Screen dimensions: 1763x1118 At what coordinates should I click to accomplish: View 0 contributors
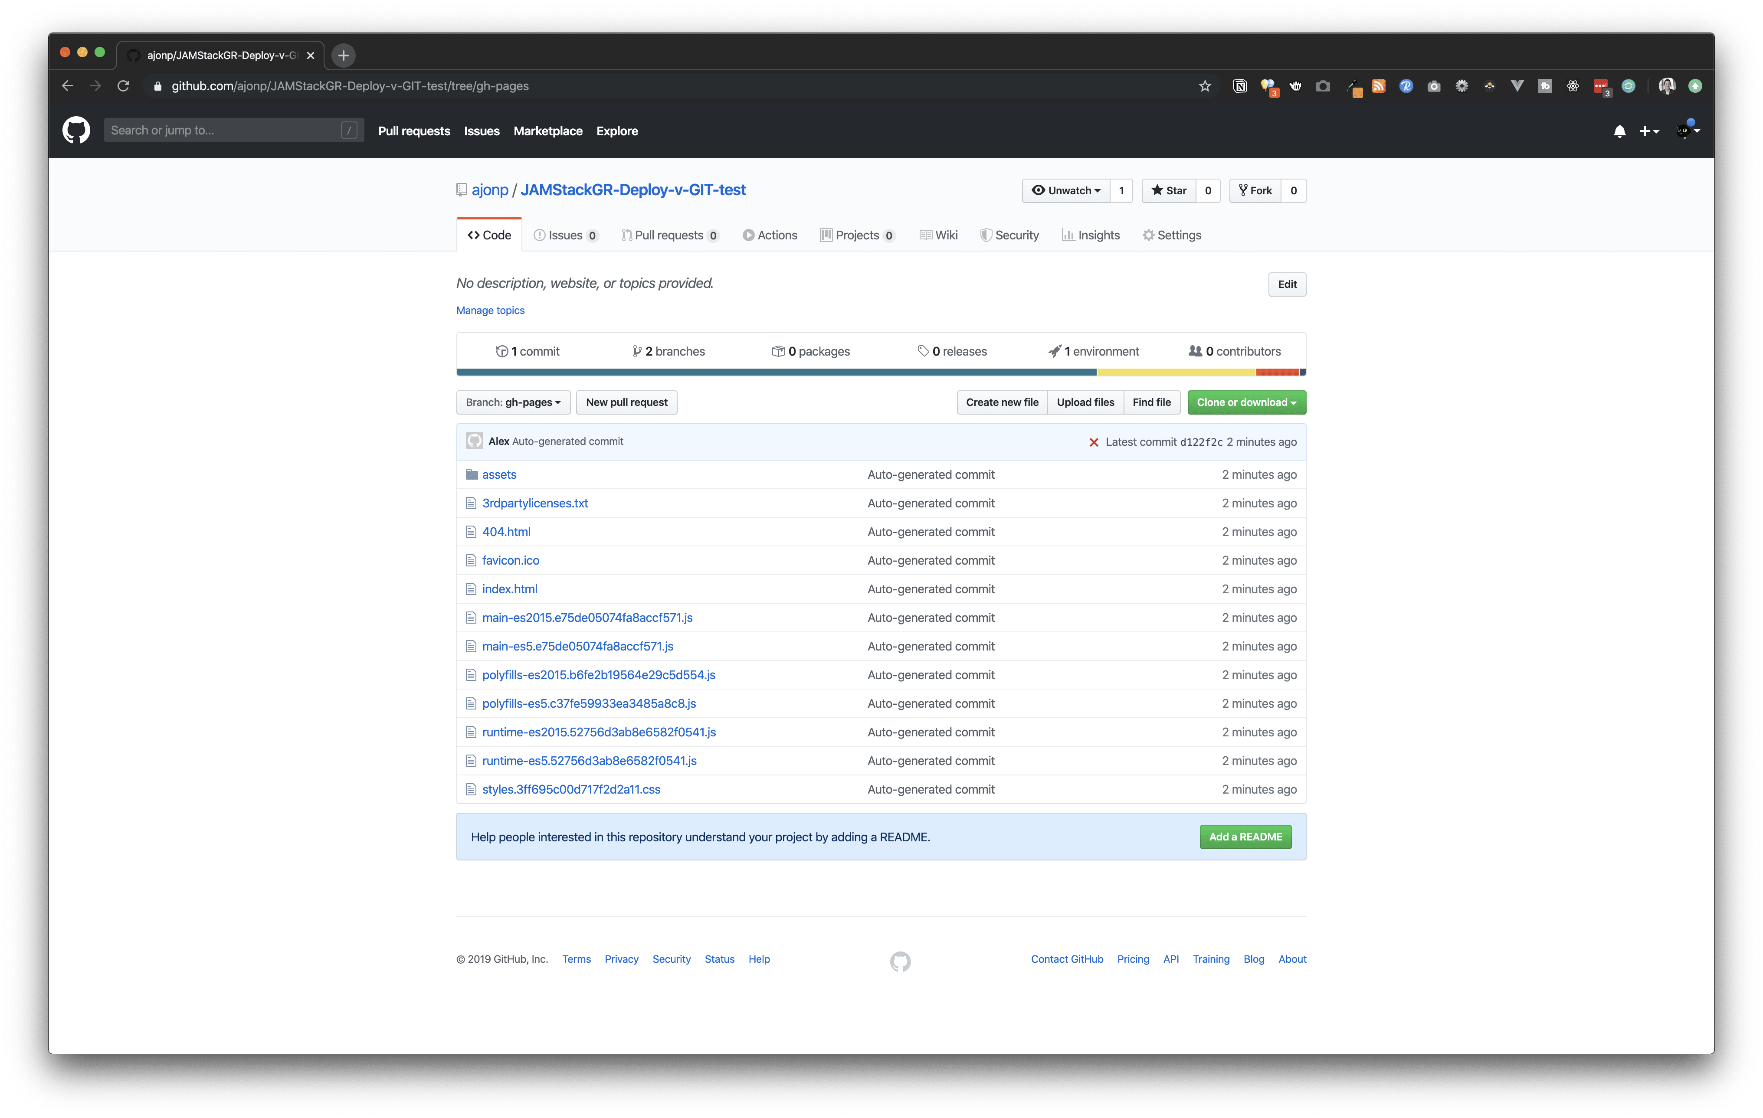click(1235, 351)
